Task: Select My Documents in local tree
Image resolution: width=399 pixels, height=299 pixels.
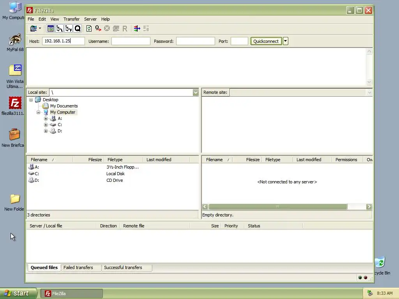Action: pos(64,106)
